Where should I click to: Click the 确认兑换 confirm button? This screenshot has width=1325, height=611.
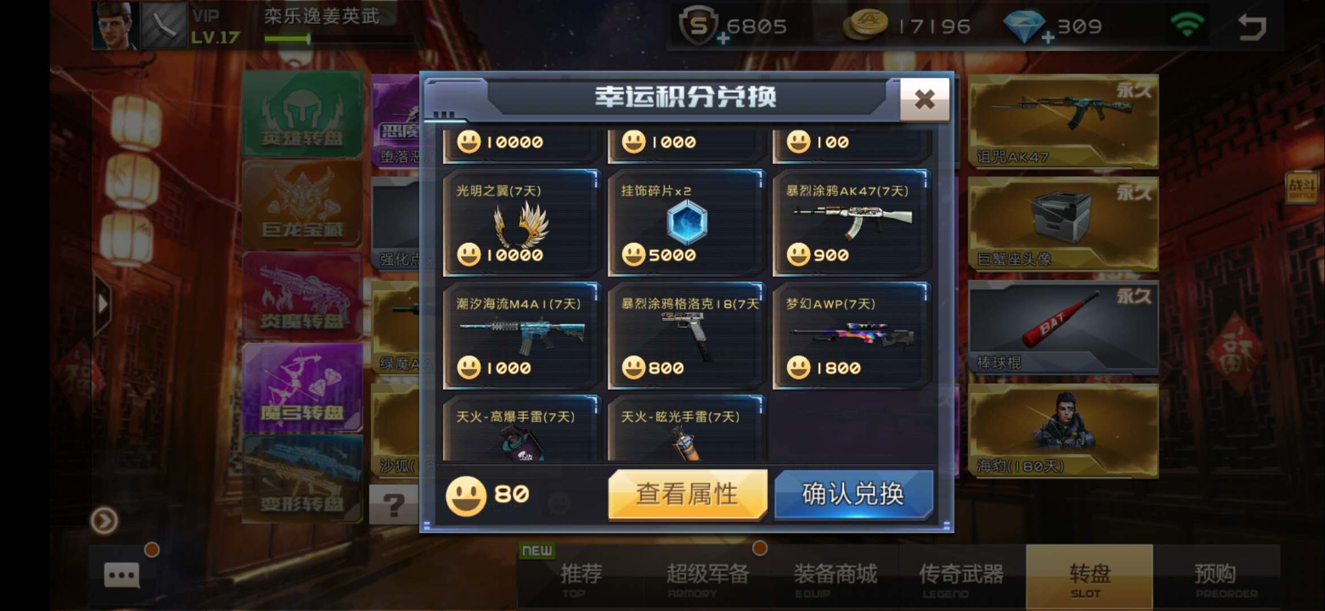point(853,494)
